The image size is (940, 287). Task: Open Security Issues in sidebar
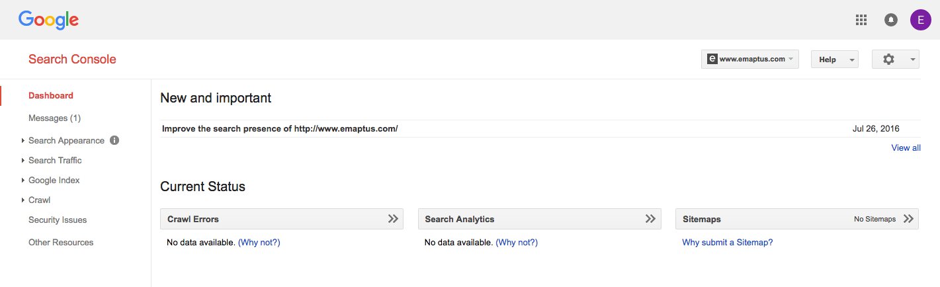(x=58, y=220)
